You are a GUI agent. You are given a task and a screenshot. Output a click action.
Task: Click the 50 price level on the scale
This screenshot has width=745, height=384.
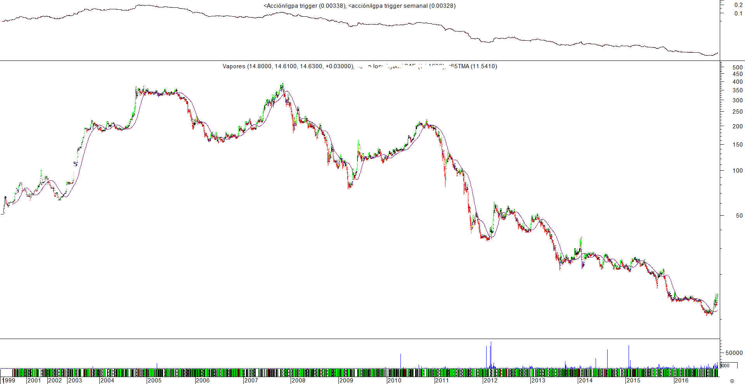(x=739, y=216)
